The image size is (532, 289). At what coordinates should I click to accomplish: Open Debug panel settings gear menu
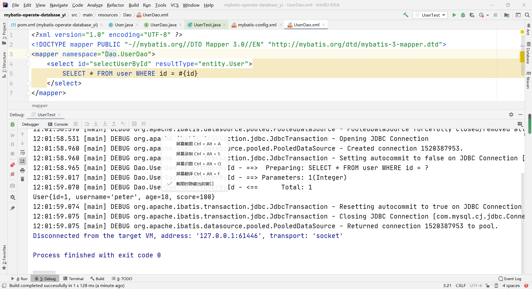click(511, 115)
